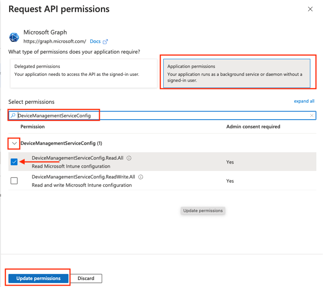Select the Application permissions option
This screenshot has height=287, width=324.
[237, 73]
